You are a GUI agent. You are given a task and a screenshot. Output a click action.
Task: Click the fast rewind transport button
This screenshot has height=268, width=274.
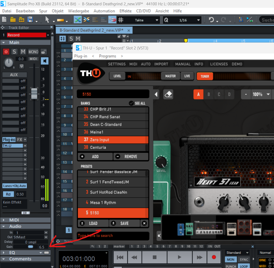coord(134,257)
